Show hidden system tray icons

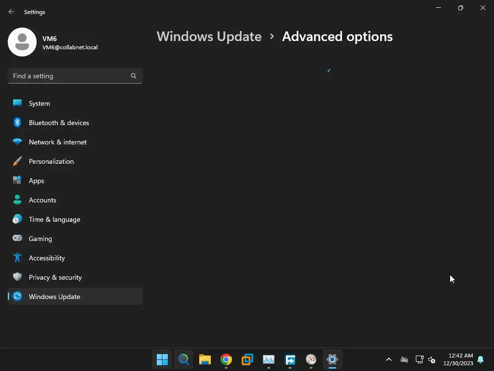point(389,359)
